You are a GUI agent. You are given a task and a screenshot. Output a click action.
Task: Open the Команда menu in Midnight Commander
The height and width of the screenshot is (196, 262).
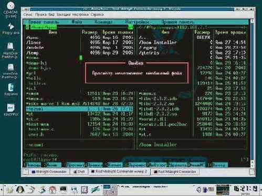point(103,22)
